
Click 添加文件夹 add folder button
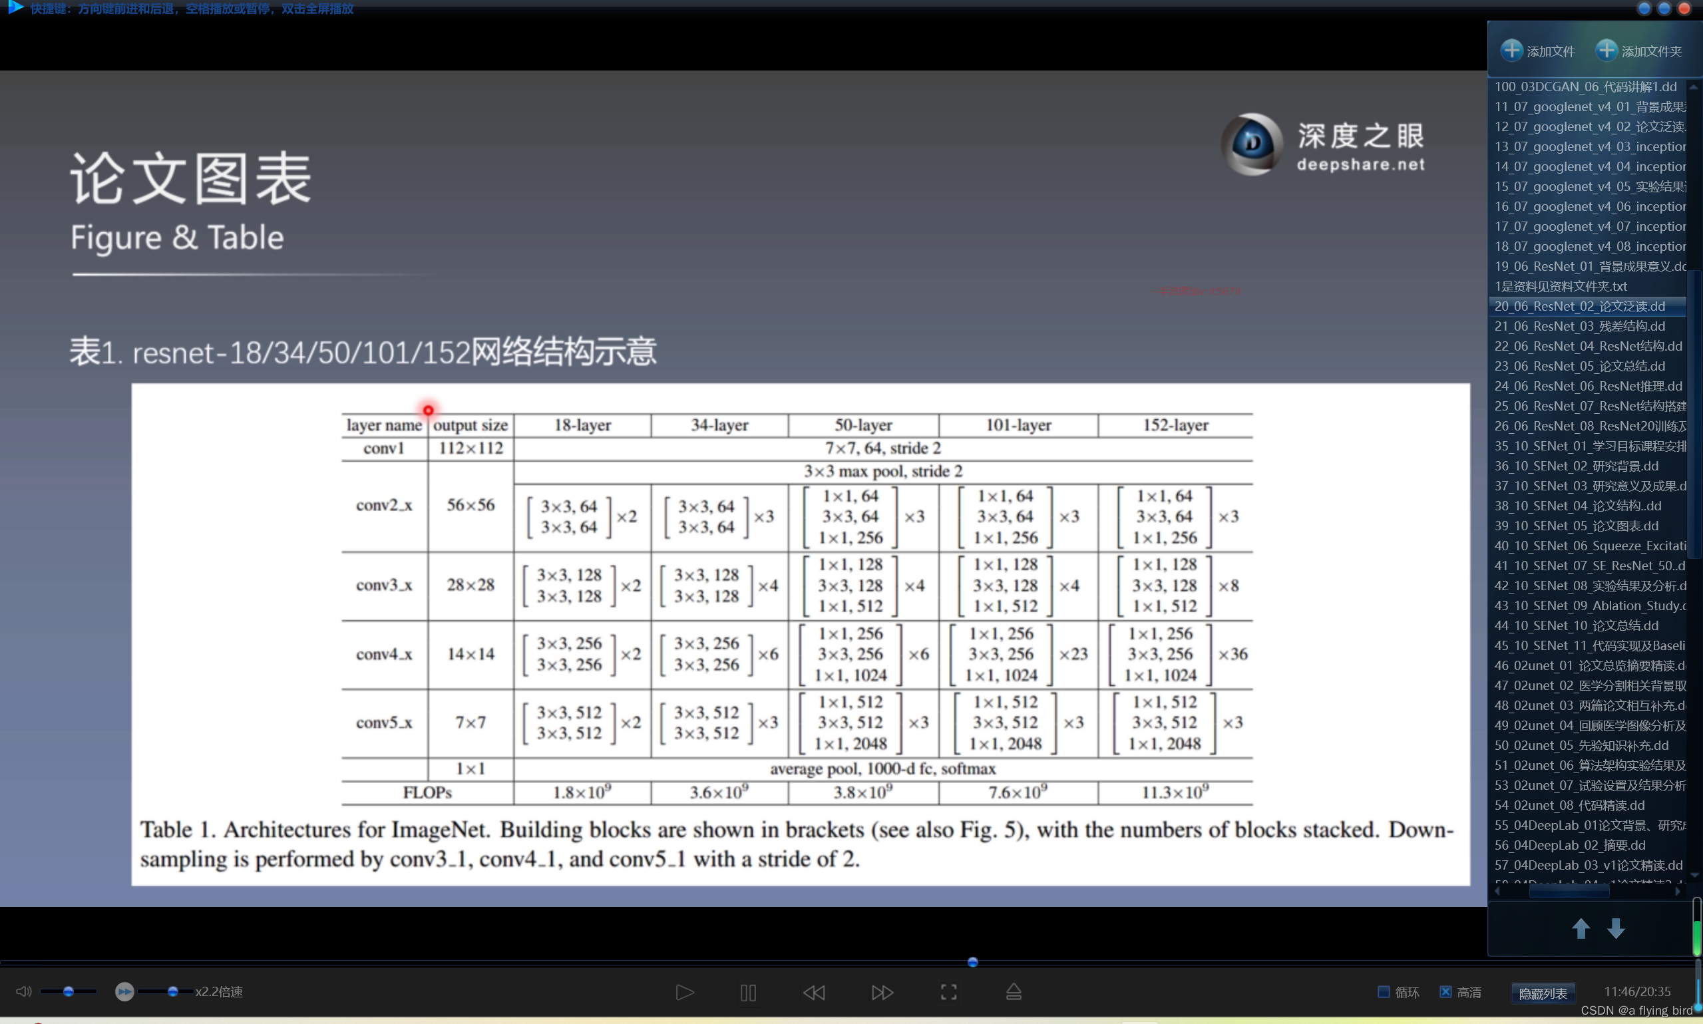(x=1638, y=51)
